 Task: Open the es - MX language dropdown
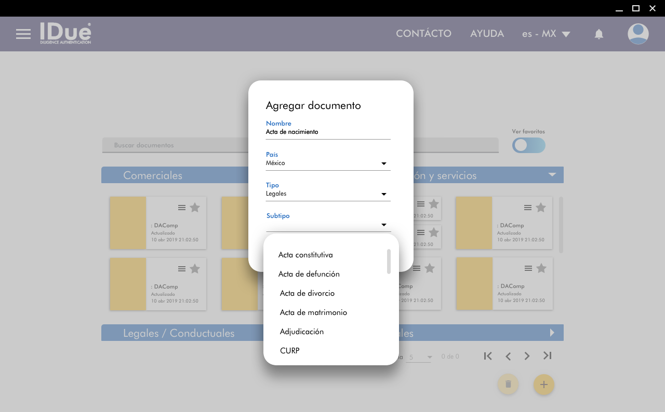(x=546, y=34)
